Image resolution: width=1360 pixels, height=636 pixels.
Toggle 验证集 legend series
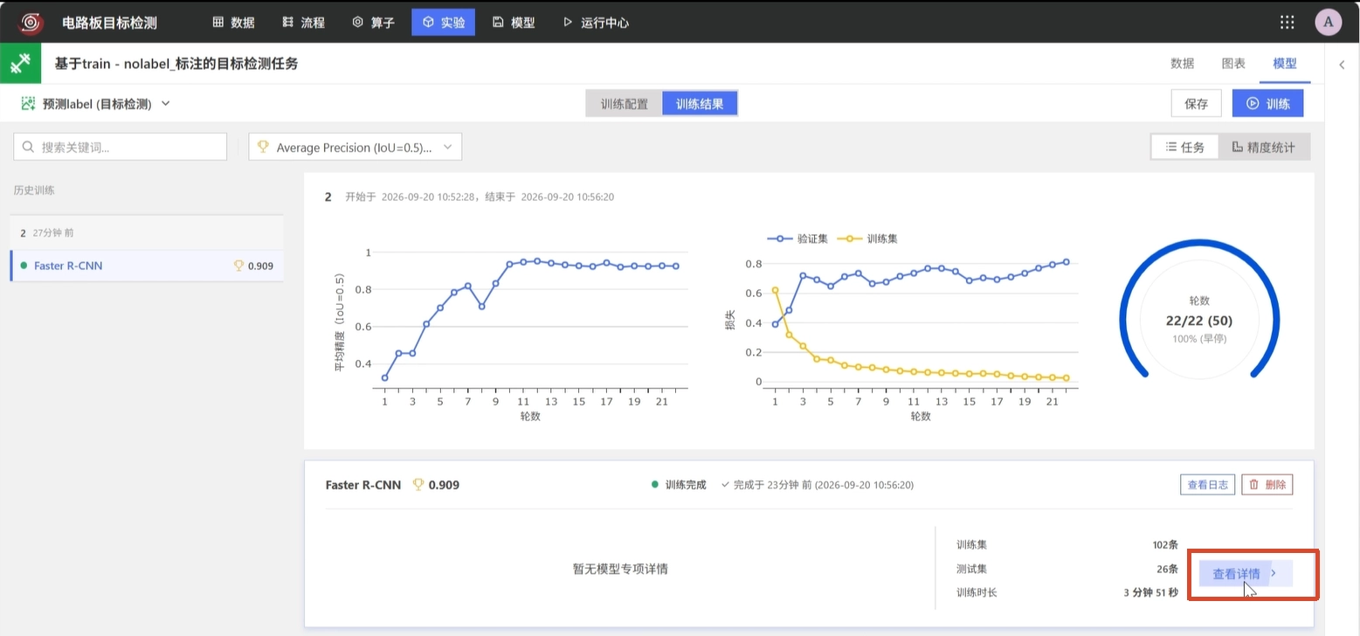click(x=797, y=238)
